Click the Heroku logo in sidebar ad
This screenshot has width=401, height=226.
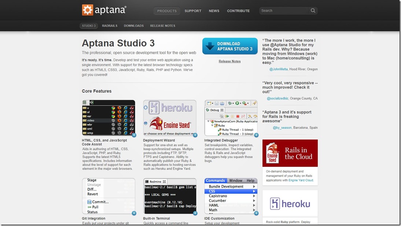tap(290, 204)
